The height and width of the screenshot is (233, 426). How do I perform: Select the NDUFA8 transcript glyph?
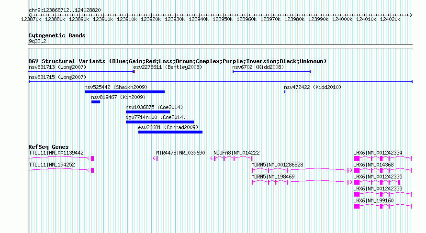coord(232,158)
